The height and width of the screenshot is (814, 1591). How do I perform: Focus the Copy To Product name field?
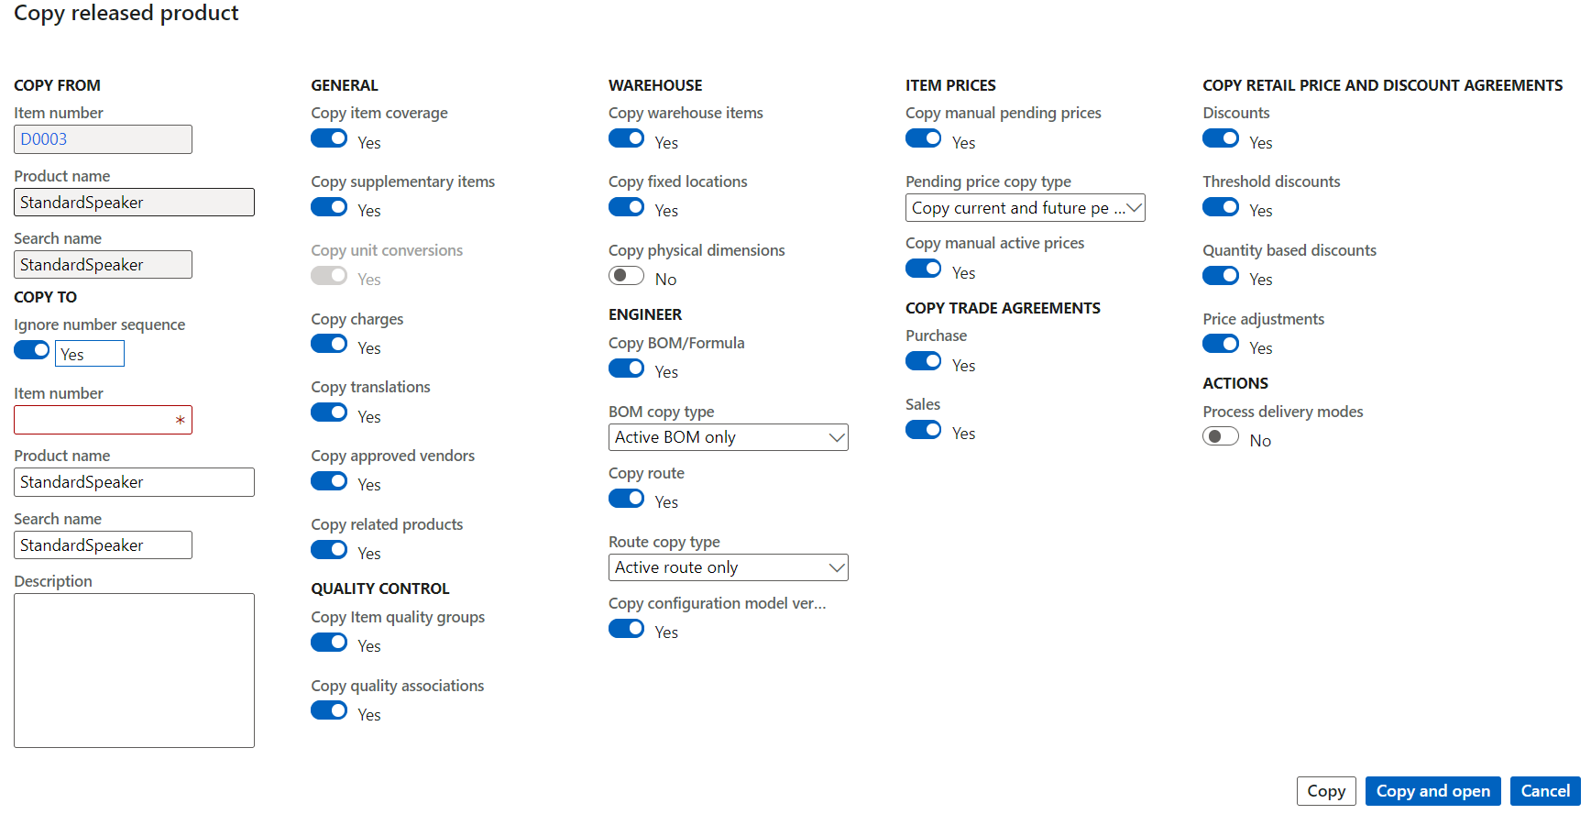134,482
